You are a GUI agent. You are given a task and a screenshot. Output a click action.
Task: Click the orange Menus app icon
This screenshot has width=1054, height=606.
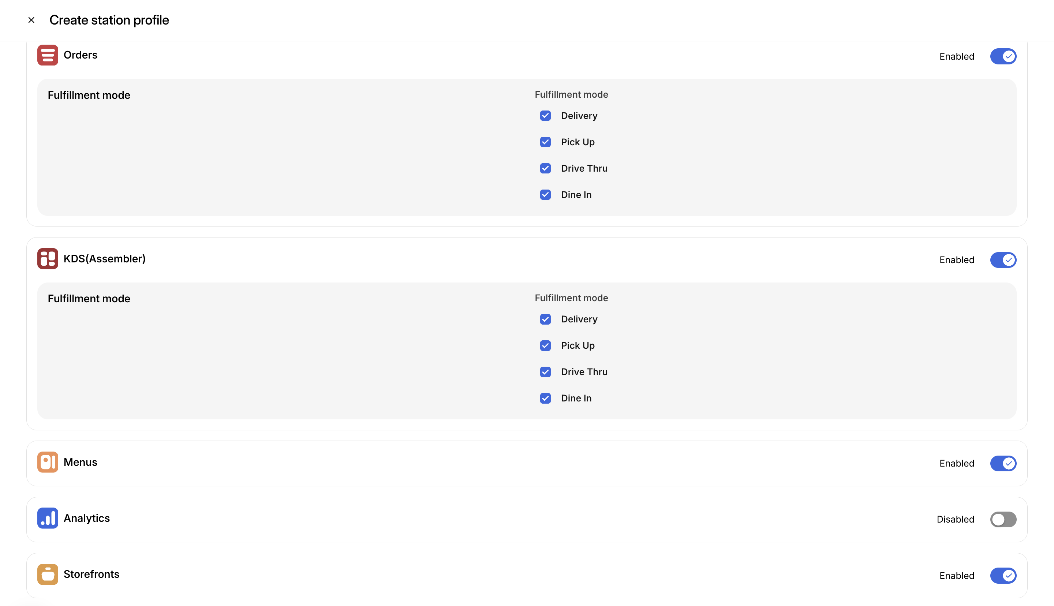point(48,462)
